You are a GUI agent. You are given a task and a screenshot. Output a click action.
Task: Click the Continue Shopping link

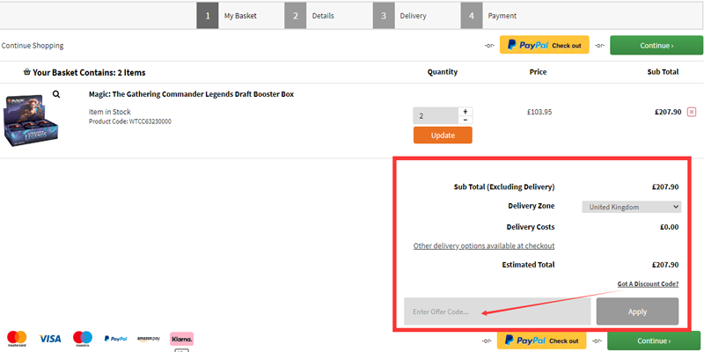click(33, 46)
